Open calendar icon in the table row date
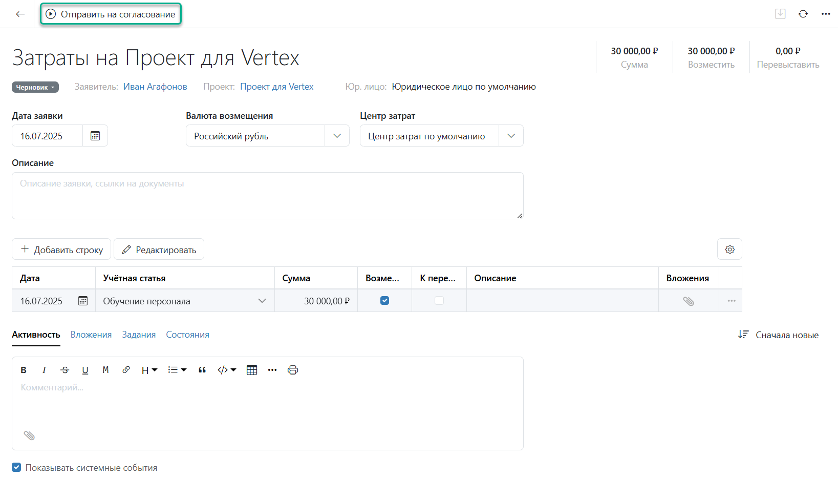The height and width of the screenshot is (478, 838). pos(83,301)
